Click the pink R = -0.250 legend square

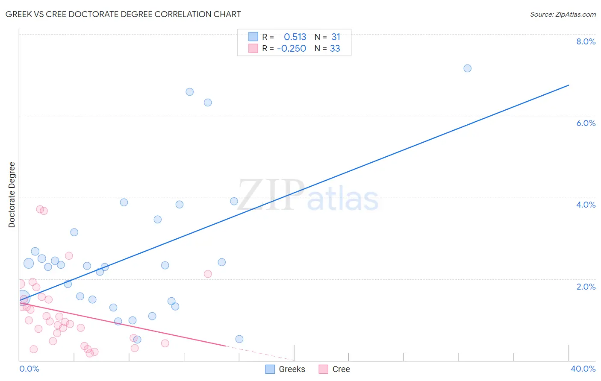[x=253, y=48]
